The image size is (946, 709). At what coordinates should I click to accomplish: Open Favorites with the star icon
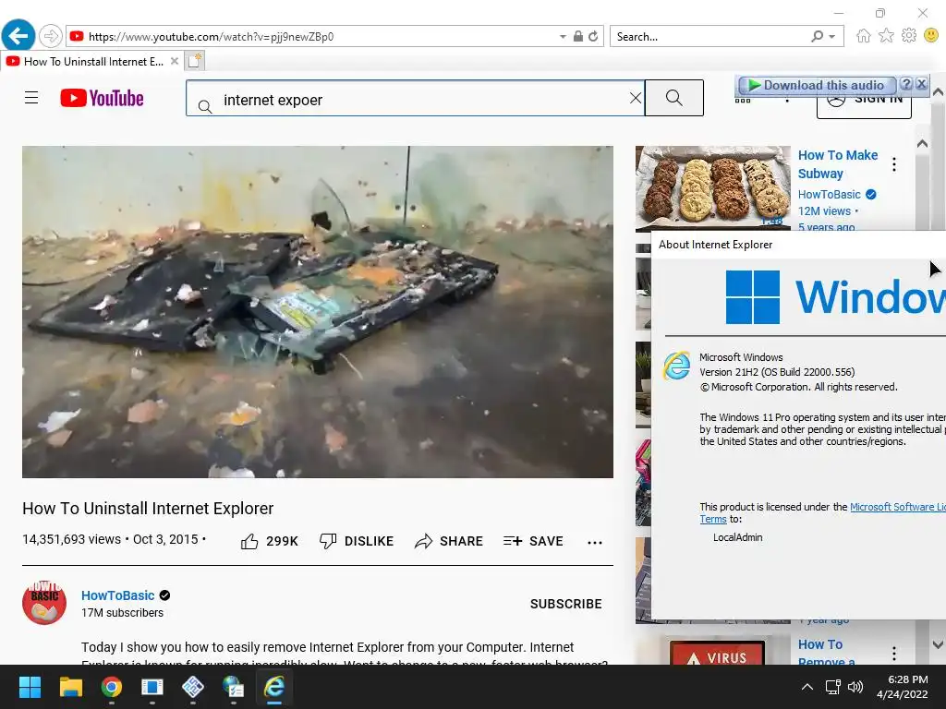[886, 36]
